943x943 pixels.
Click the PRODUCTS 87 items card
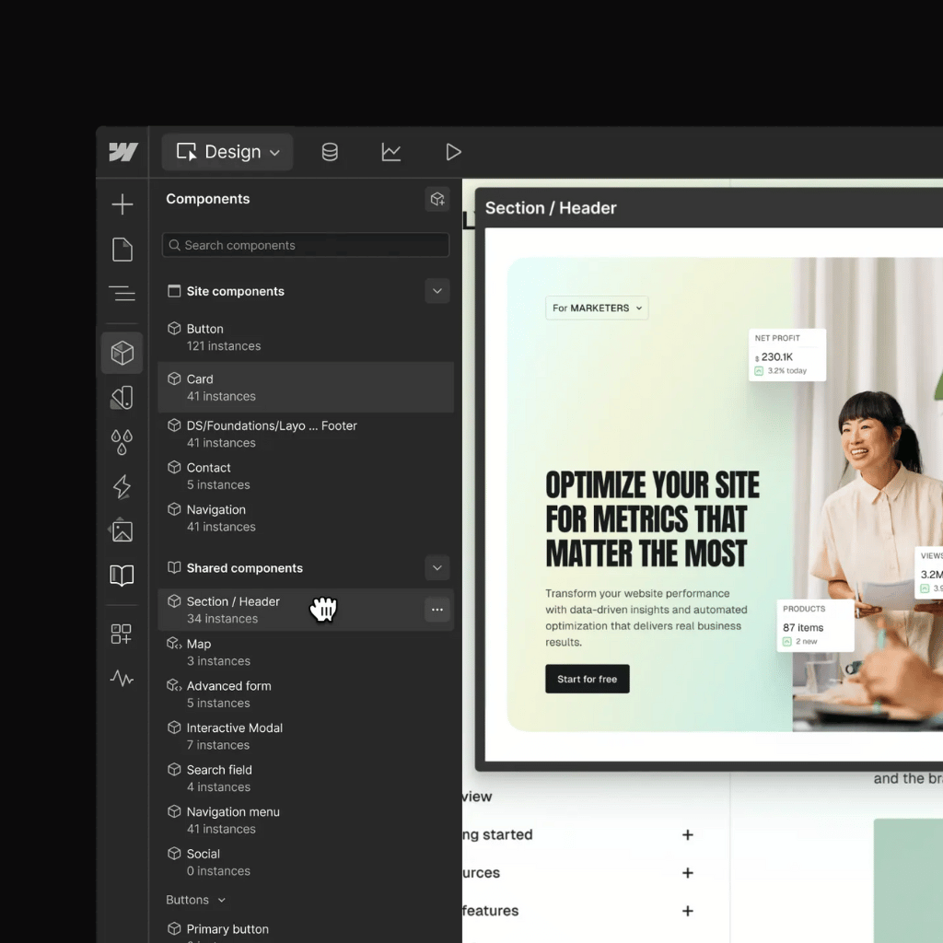pyautogui.click(x=815, y=625)
